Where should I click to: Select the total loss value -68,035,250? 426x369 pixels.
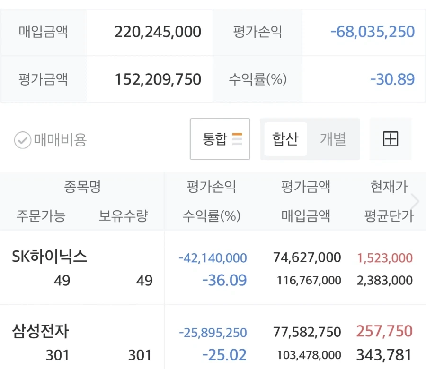pyautogui.click(x=373, y=32)
